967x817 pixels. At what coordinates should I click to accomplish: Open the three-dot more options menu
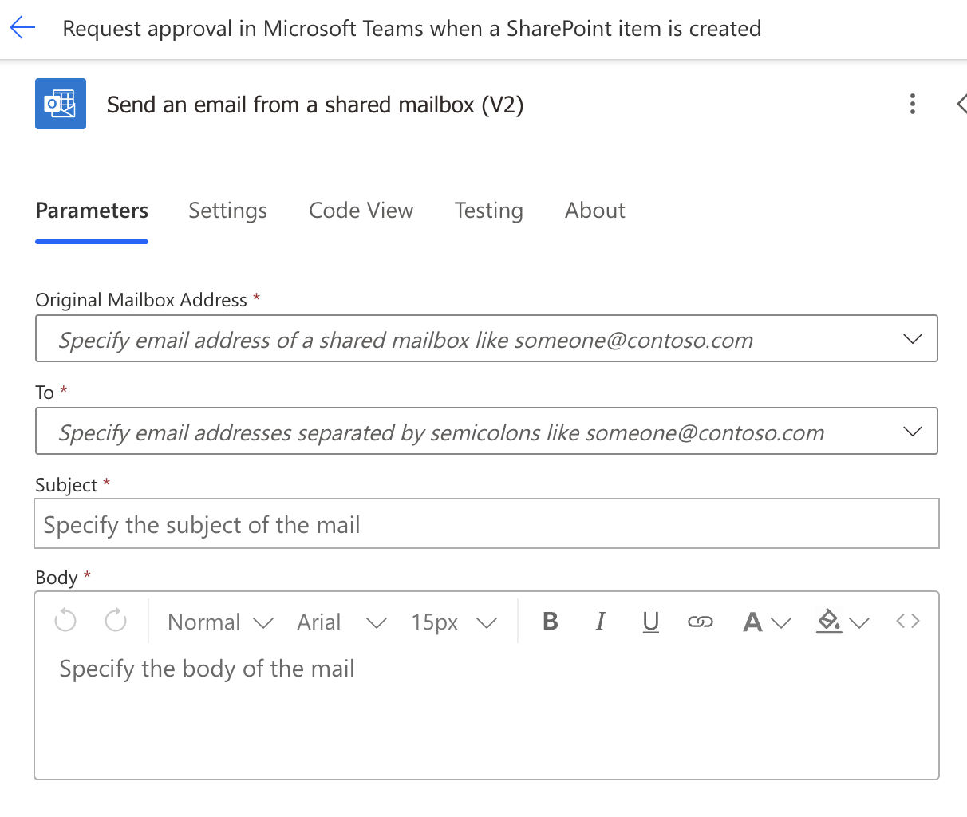click(x=912, y=104)
